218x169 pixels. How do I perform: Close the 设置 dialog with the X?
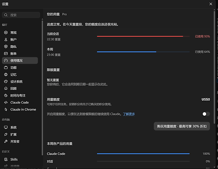tap(211, 4)
